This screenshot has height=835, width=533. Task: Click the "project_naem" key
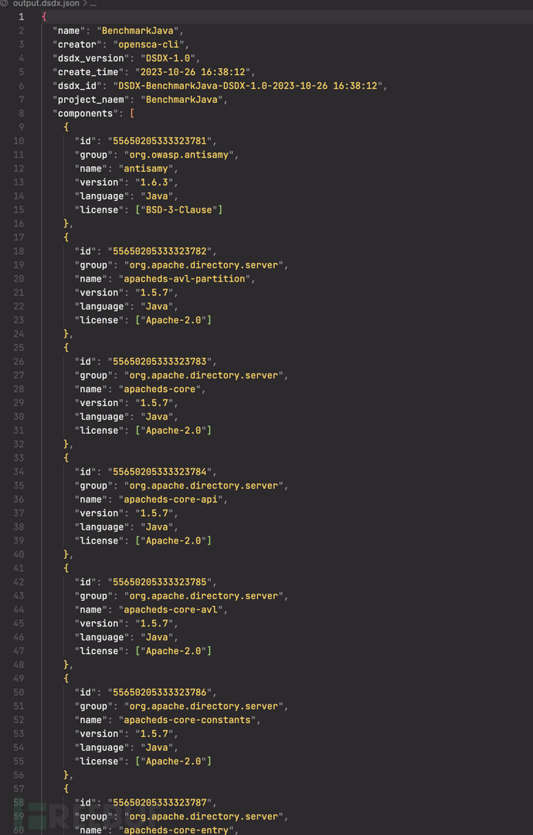tap(85, 100)
